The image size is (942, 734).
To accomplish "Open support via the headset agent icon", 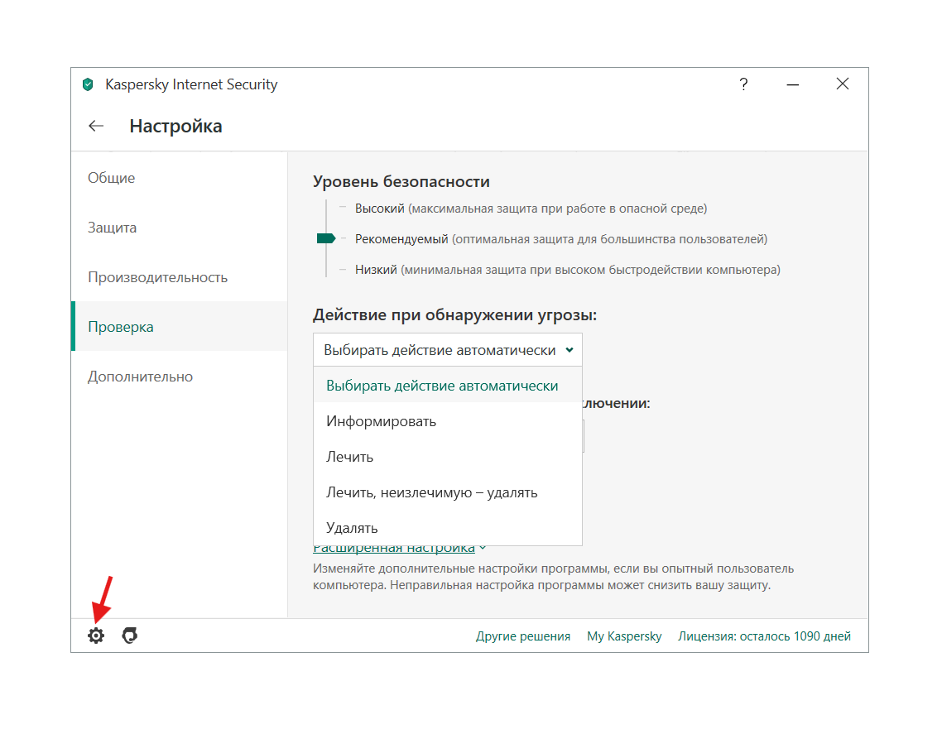I will [130, 636].
